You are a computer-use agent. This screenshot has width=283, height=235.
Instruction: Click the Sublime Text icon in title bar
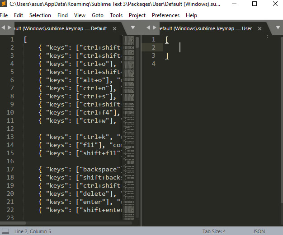4,5
